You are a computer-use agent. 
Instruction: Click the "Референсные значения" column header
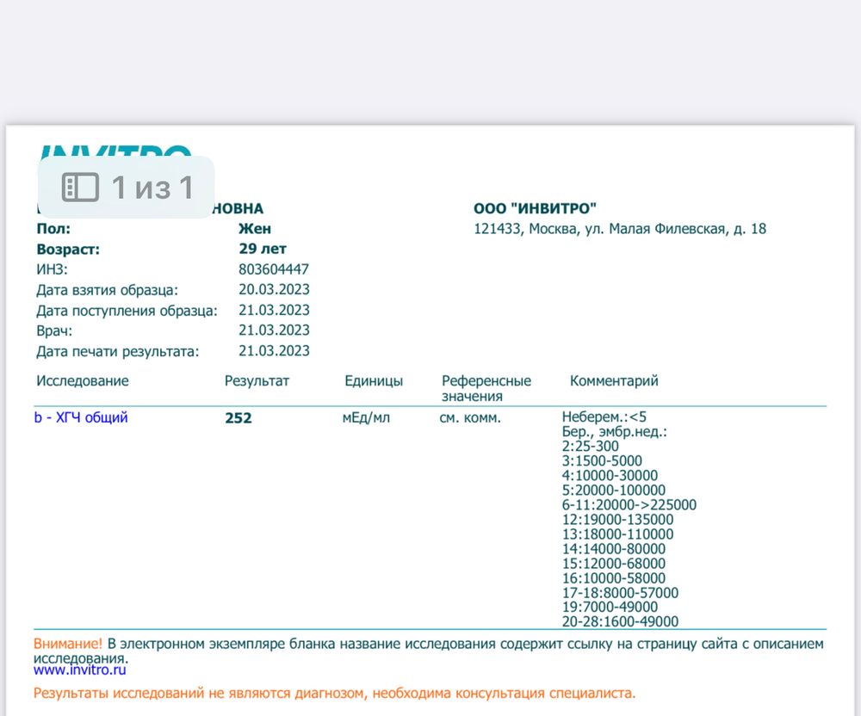486,388
